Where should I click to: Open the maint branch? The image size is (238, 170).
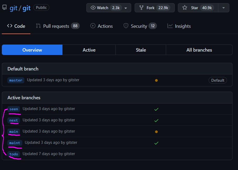click(x=15, y=143)
